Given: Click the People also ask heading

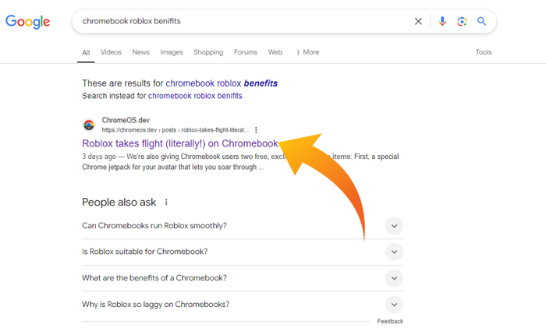Looking at the screenshot, I should tap(119, 203).
